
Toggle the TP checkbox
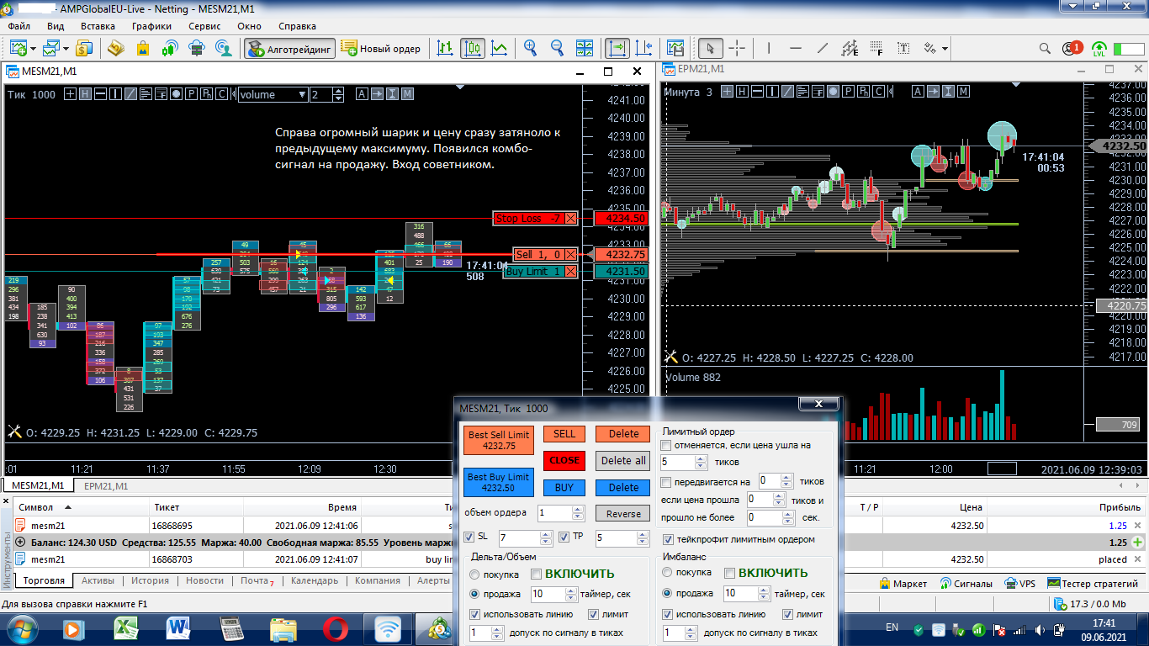pos(564,537)
